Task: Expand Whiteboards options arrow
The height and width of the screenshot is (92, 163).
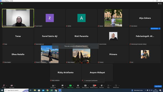Action: [x=119, y=86]
